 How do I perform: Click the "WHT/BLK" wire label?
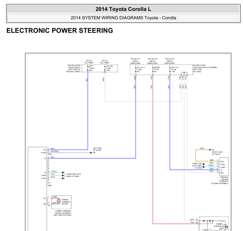click(55, 151)
